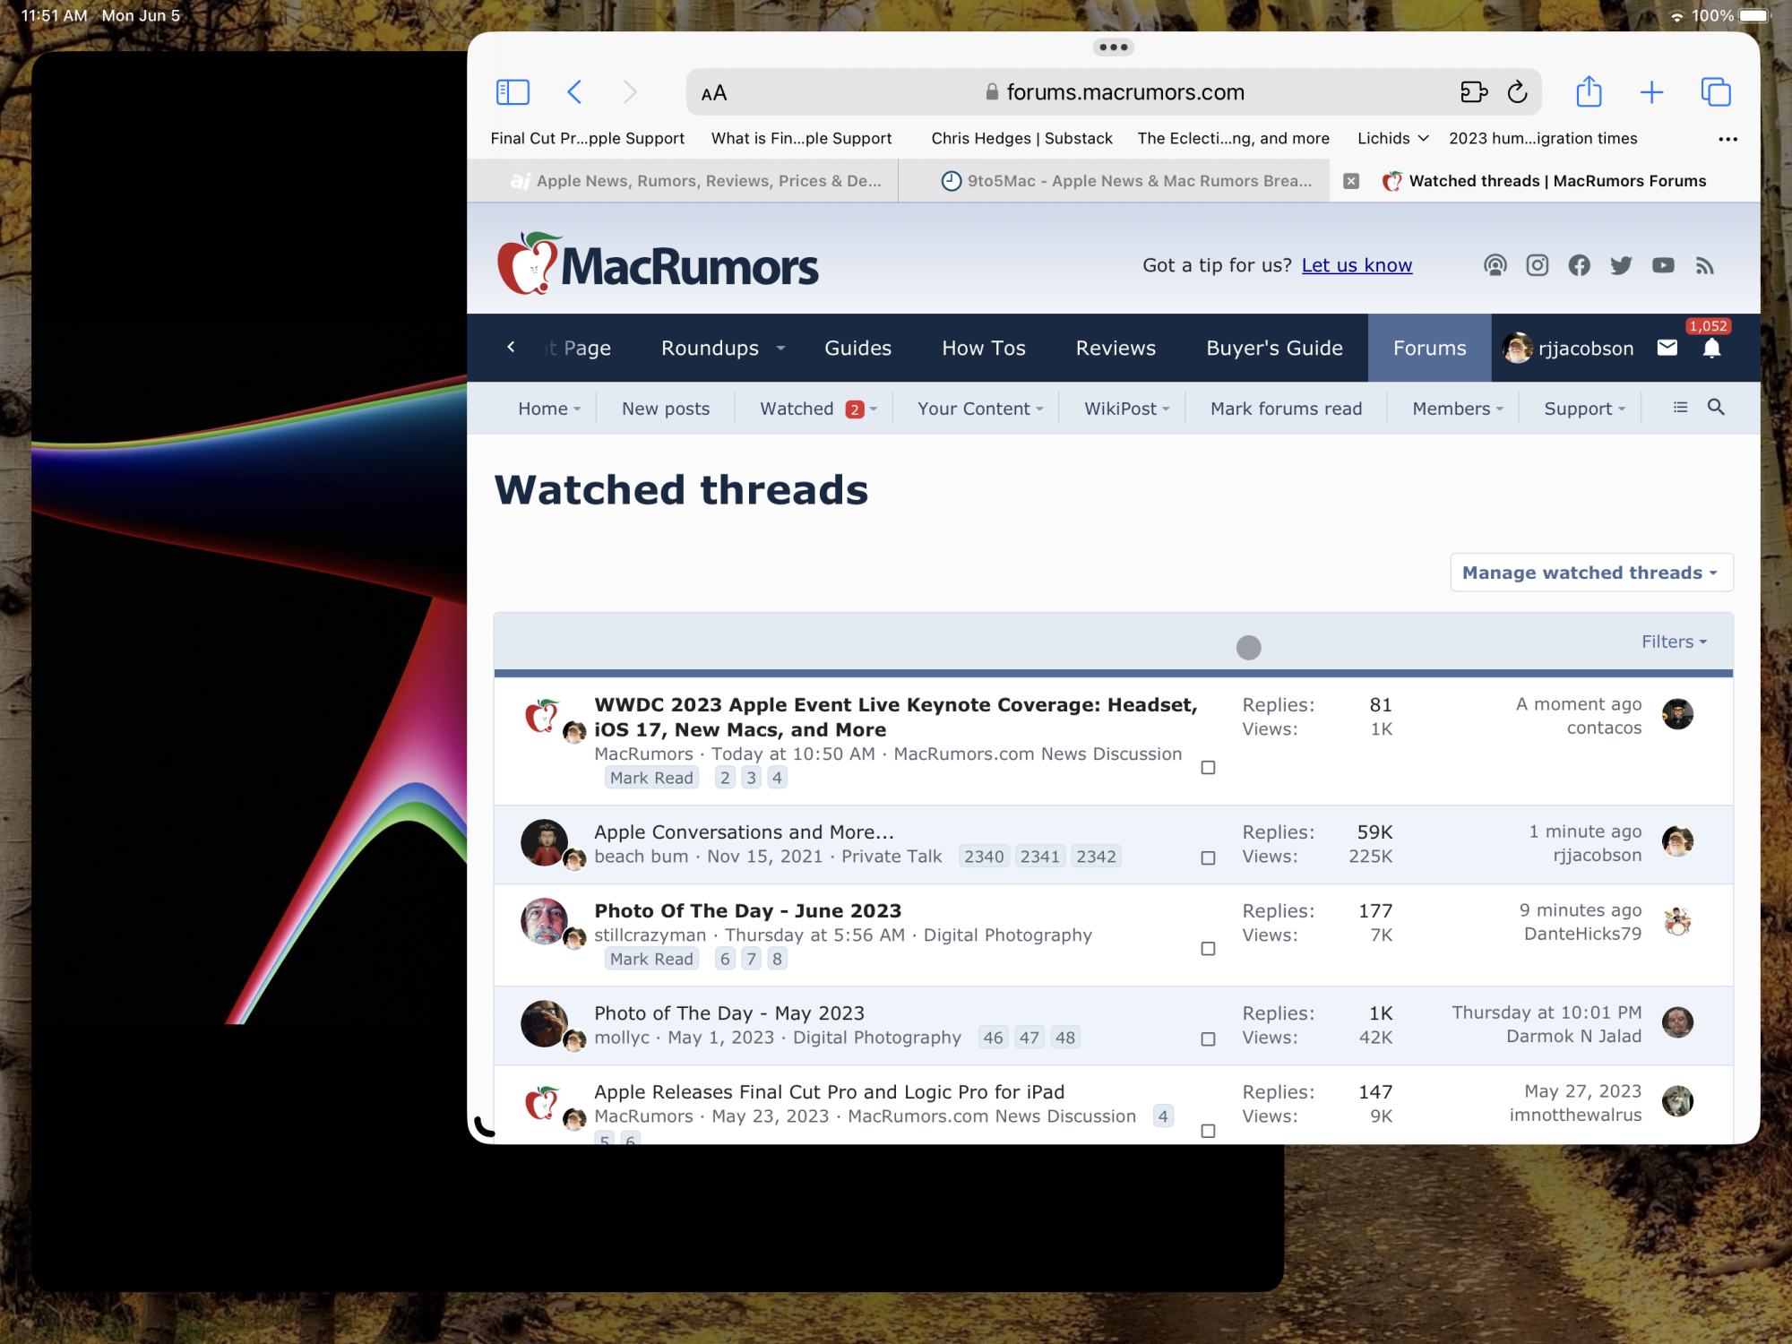The height and width of the screenshot is (1344, 1792).
Task: Open MacRumors Facebook icon
Action: coord(1579,265)
